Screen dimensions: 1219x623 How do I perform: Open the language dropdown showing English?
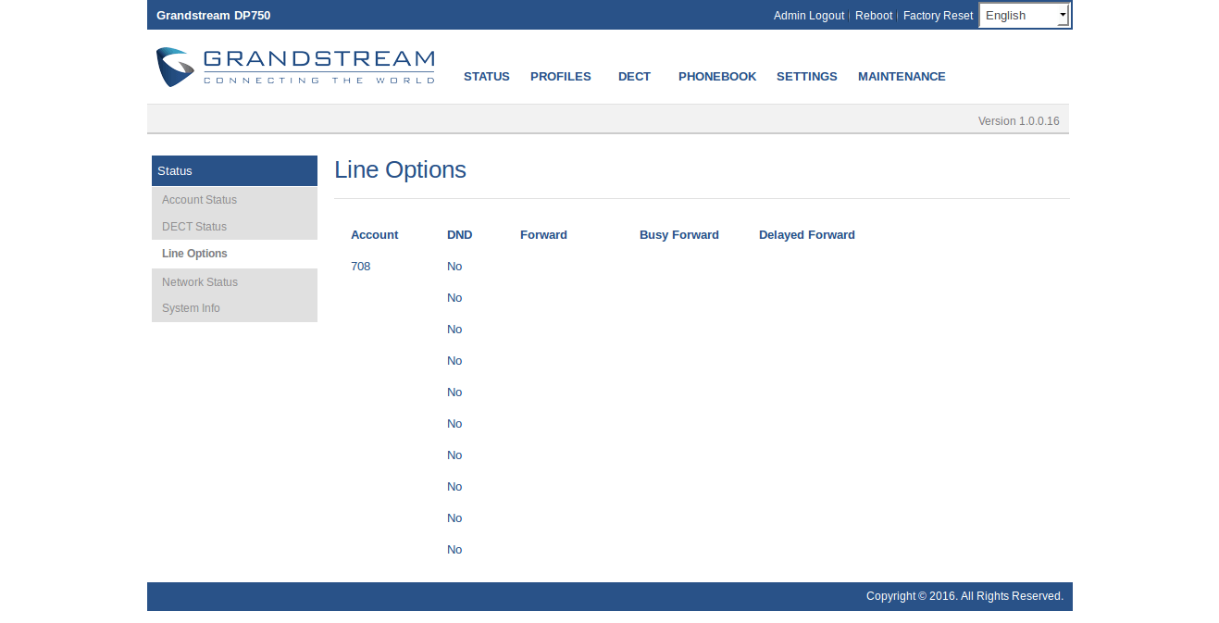click(x=1024, y=15)
